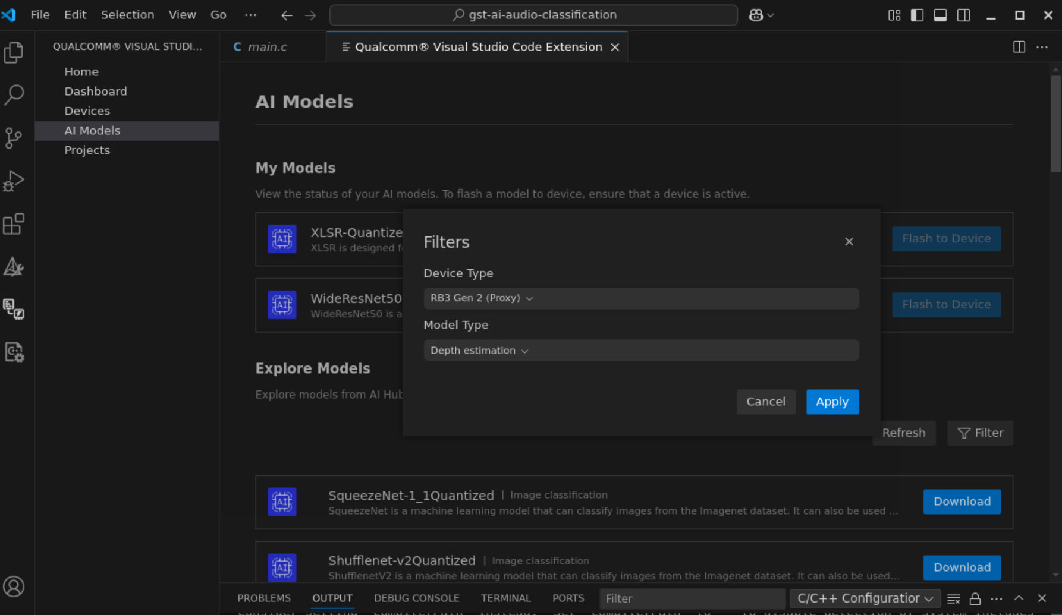Open the View menu
Viewport: 1062px width, 615px height.
[x=182, y=15]
